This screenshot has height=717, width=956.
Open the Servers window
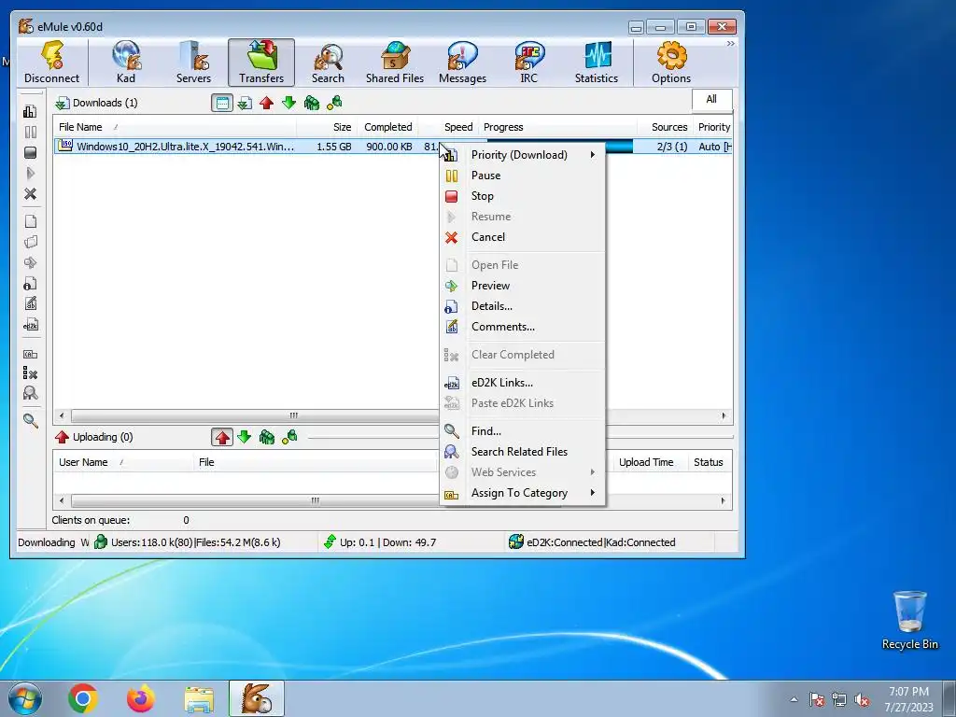[x=193, y=63]
